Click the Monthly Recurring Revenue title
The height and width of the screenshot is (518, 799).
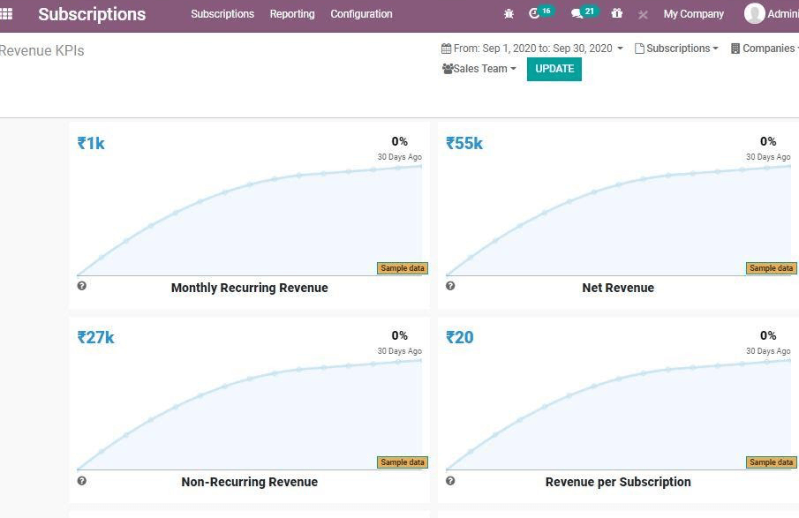[249, 288]
